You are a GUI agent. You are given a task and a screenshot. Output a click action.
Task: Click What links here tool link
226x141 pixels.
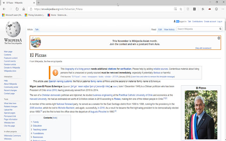[10, 103]
